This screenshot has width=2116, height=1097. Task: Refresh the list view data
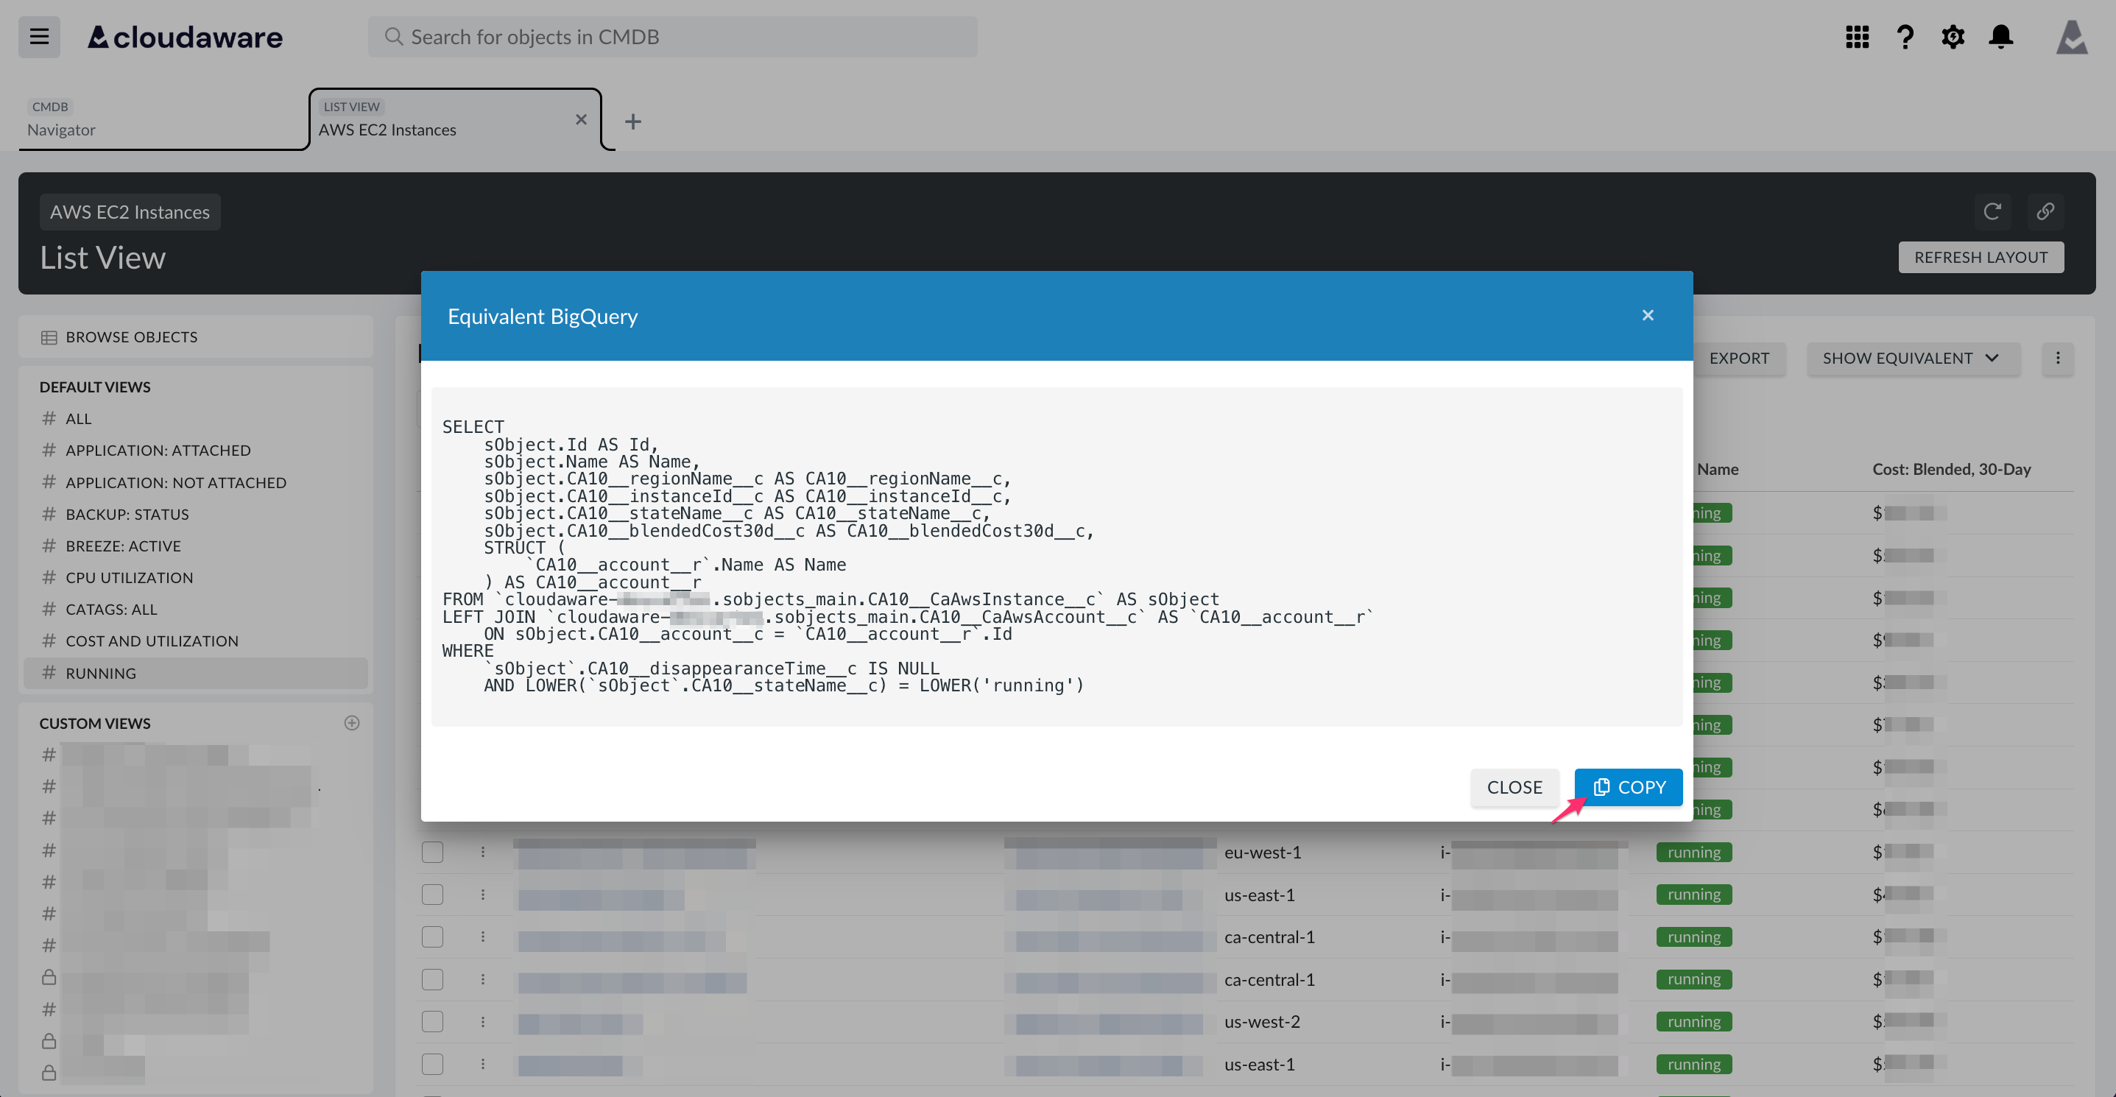tap(1994, 211)
